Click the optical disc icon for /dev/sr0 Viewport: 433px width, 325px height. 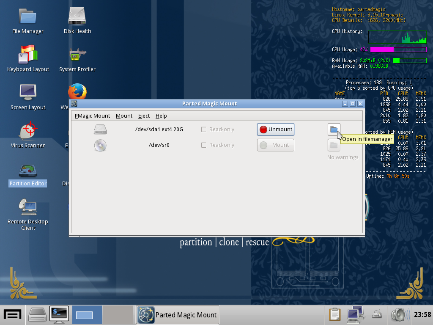(x=100, y=145)
